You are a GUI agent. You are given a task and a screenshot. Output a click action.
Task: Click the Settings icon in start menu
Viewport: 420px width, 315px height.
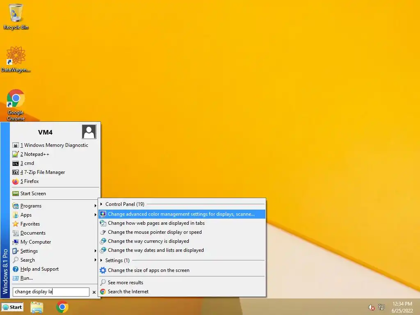tap(16, 251)
